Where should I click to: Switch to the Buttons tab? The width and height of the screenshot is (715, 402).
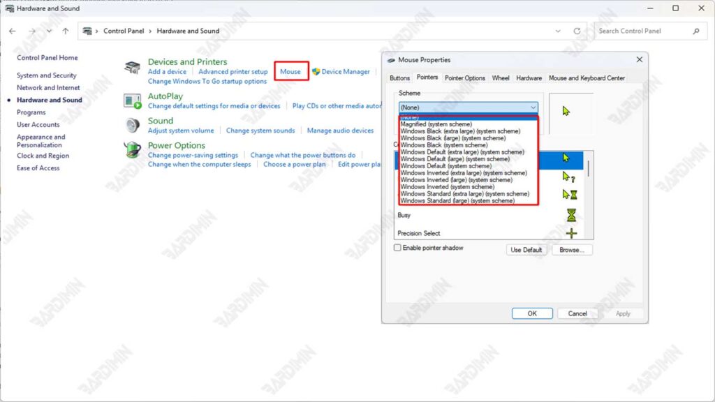click(x=399, y=78)
